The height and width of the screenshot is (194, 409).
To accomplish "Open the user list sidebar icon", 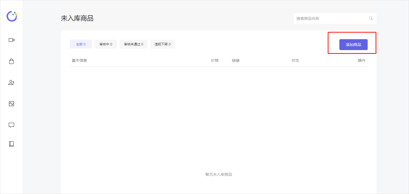I will click(11, 82).
